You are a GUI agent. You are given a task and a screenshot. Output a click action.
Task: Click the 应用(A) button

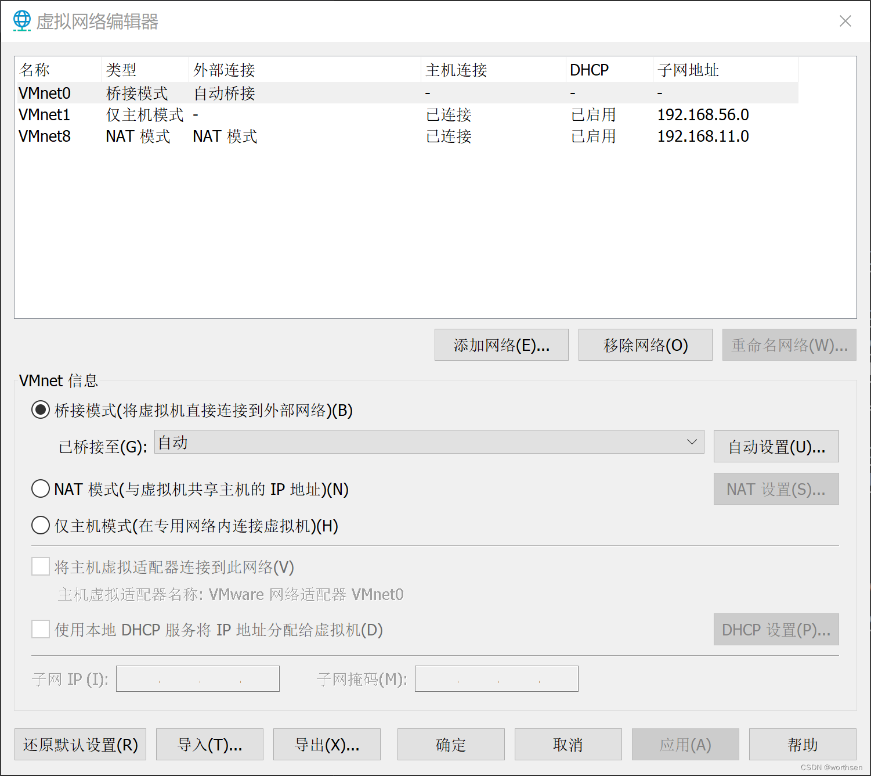click(x=686, y=745)
